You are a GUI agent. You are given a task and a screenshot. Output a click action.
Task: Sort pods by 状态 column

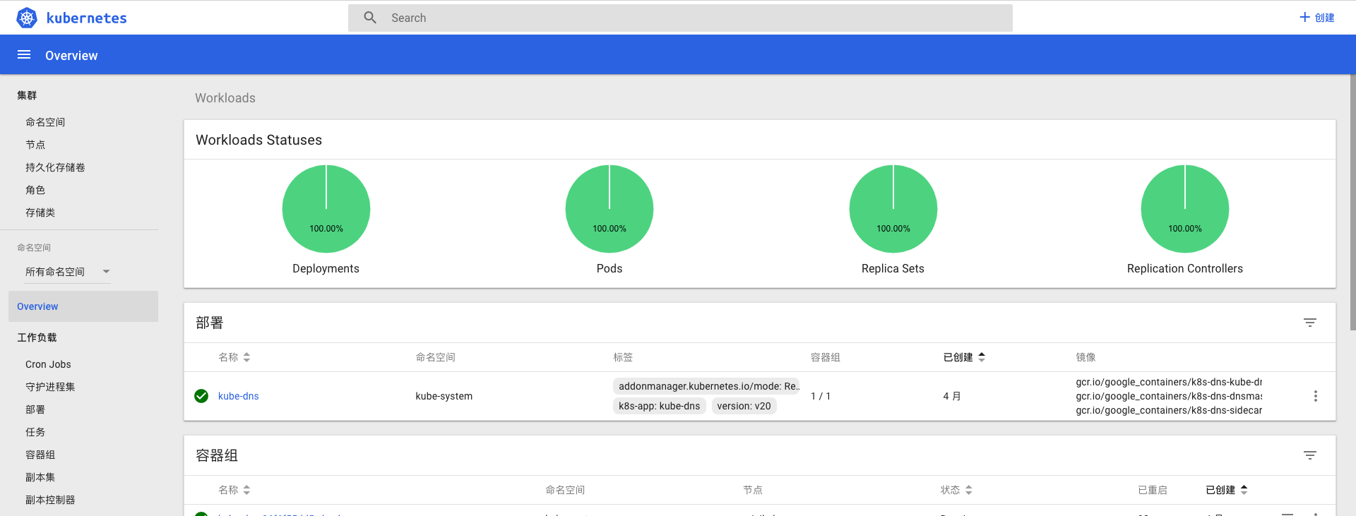[956, 490]
